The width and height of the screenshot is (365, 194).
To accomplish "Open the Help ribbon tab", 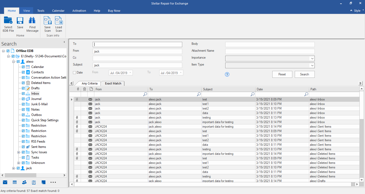I will (x=97, y=11).
